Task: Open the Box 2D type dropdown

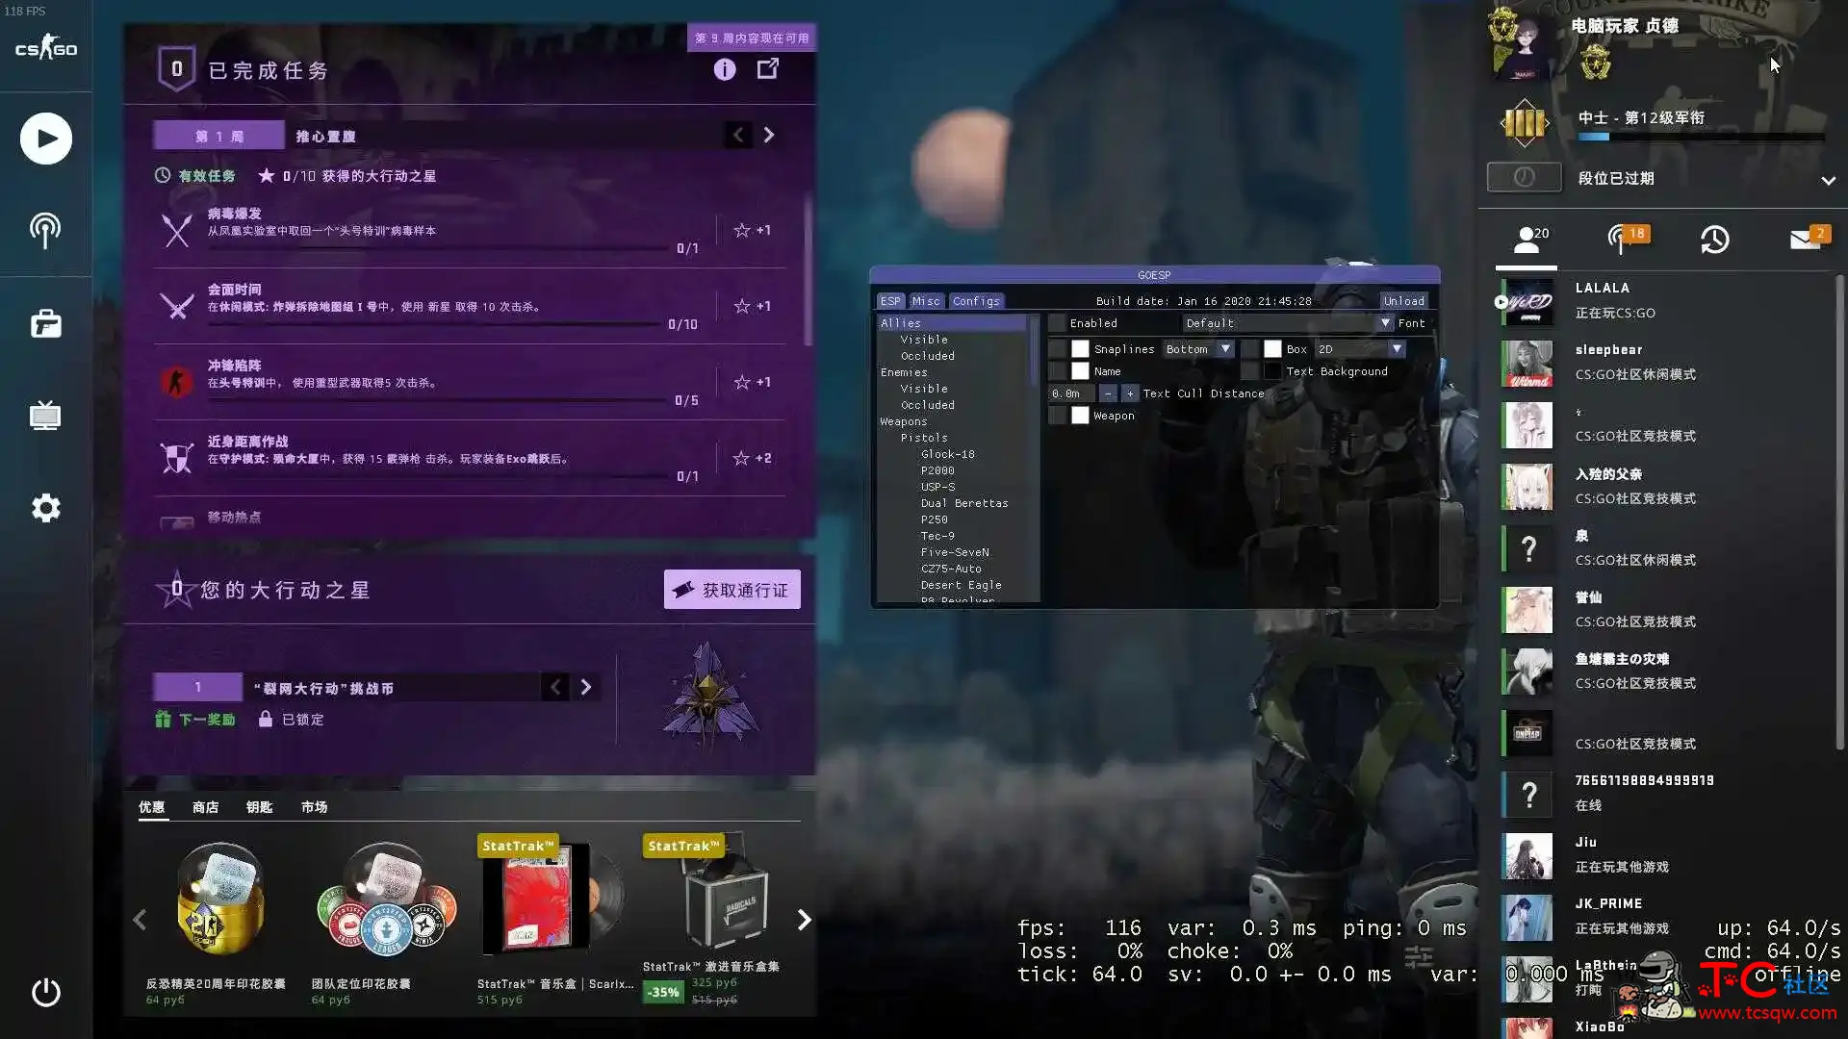Action: 1360,349
